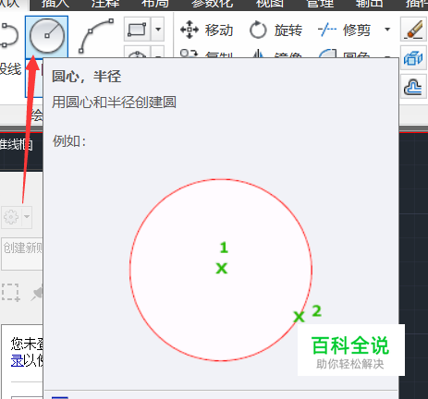Open the 注释 ribbon tab

105,3
